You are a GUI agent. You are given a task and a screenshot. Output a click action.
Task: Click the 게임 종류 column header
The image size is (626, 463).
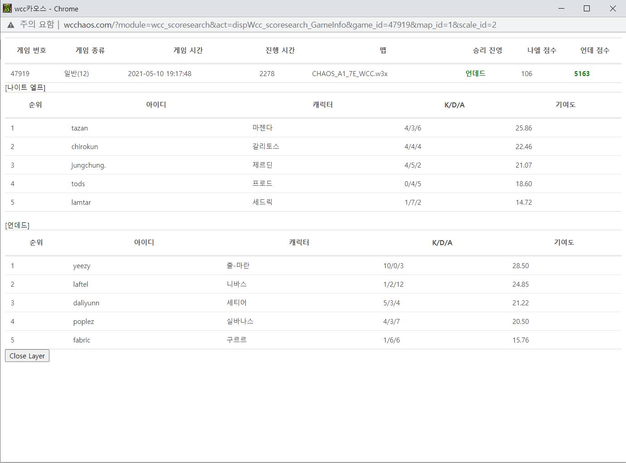click(90, 50)
